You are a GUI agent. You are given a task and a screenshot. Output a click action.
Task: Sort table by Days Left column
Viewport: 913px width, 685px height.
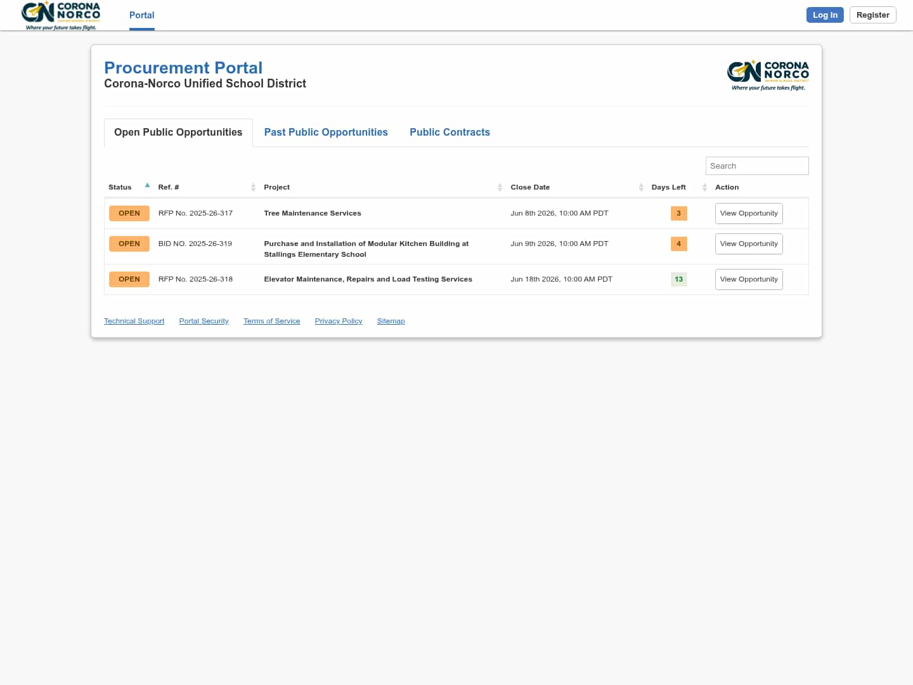[679, 187]
